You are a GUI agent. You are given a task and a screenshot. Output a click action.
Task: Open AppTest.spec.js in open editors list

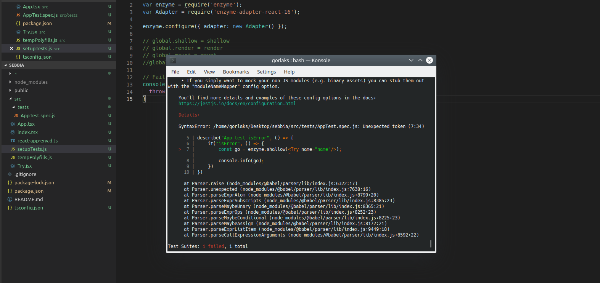pyautogui.click(x=40, y=15)
